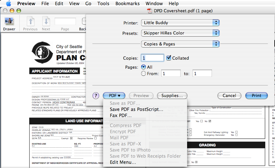Screen dimensions: 275x168
Task: Click the Print button
Action: click(x=257, y=95)
